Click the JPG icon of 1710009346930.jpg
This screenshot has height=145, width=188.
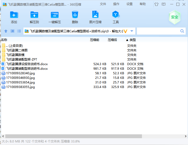tap(4, 78)
